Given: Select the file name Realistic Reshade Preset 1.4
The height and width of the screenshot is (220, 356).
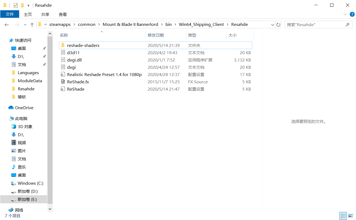Looking at the screenshot, I should (x=104, y=74).
